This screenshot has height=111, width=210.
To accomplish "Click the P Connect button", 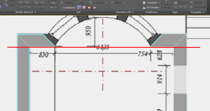I will pos(97,2).
